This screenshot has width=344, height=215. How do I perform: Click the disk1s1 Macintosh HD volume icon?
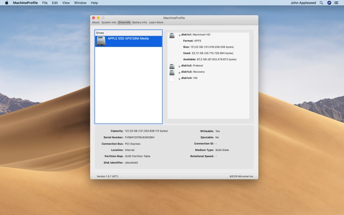[x=172, y=36]
